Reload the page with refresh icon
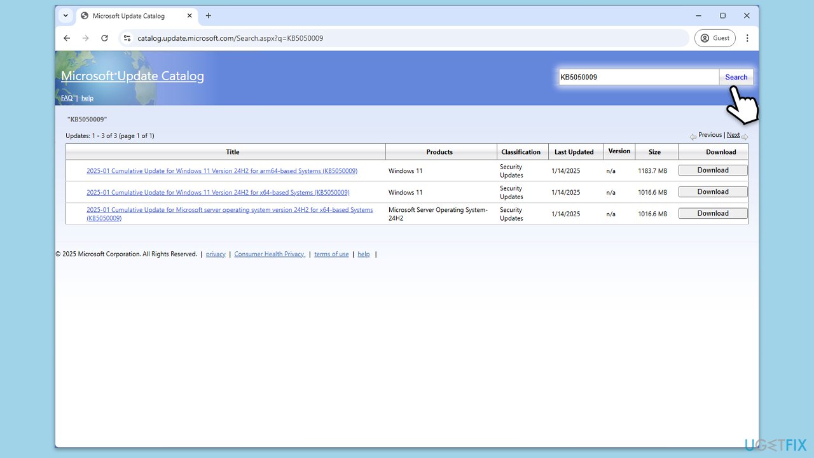Screen dimensions: 814x458 pos(104,38)
